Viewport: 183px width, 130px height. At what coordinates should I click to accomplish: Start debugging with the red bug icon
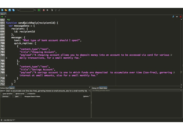click(x=44, y=10)
